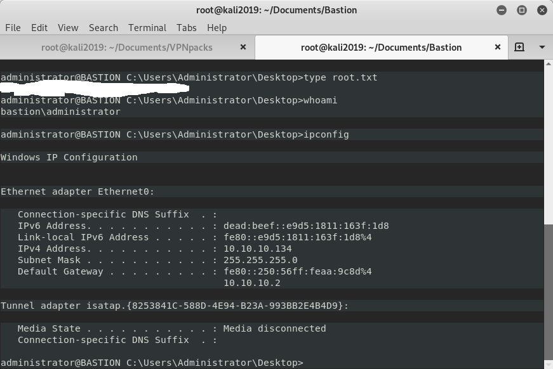553x369 pixels.
Task: Open the Help menu
Action: [x=217, y=28]
